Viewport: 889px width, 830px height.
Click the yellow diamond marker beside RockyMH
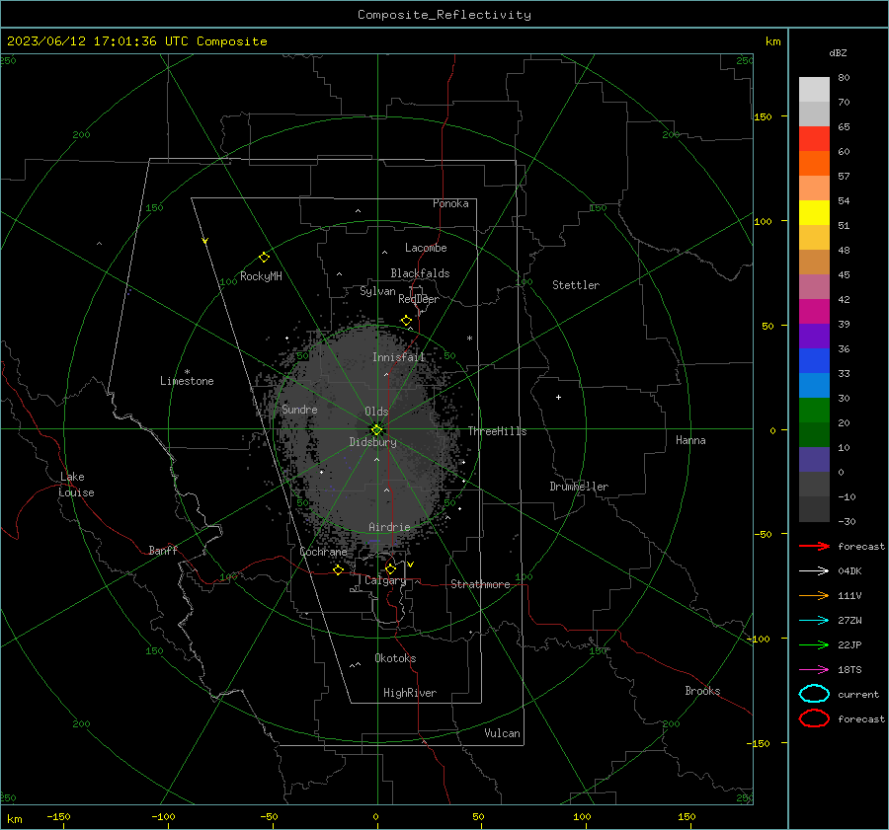pyautogui.click(x=264, y=258)
